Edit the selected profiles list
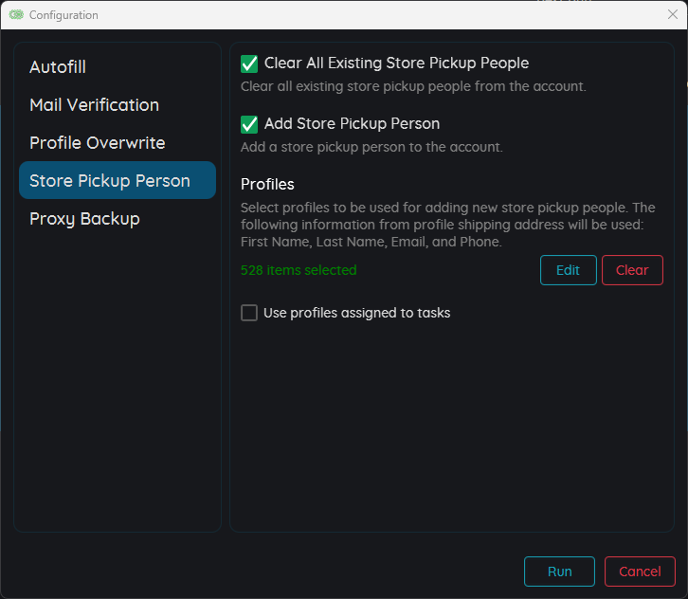 coord(569,270)
